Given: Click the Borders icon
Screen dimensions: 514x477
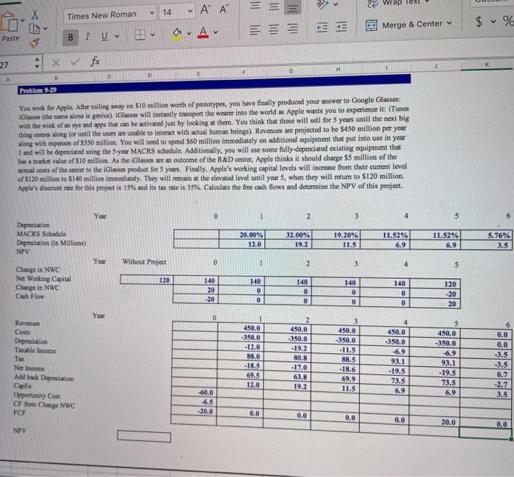Looking at the screenshot, I should click(x=140, y=34).
